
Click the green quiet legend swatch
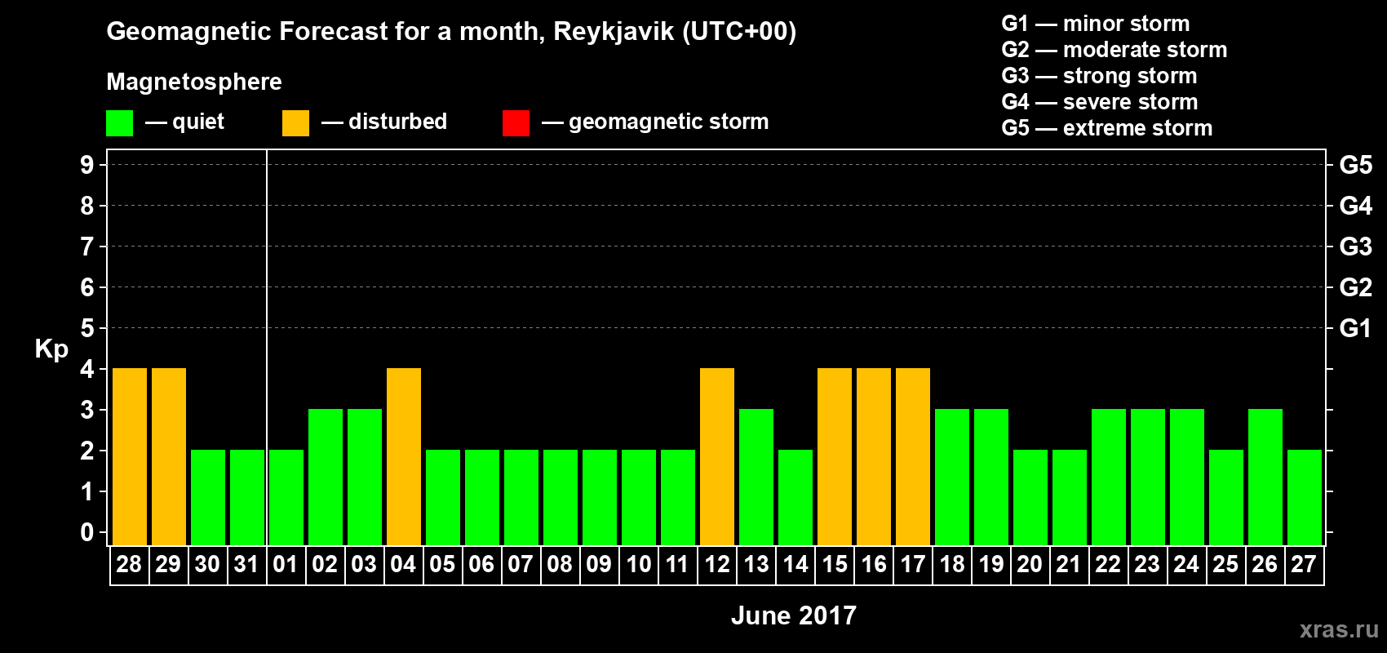coord(119,123)
